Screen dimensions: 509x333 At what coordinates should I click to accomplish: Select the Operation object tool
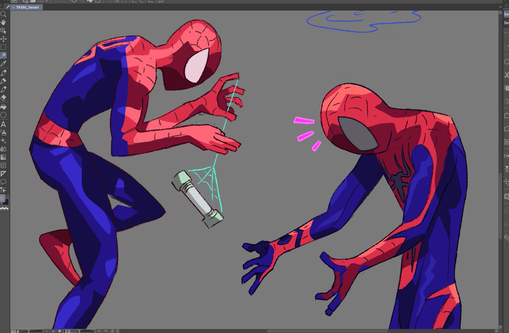[3, 31]
